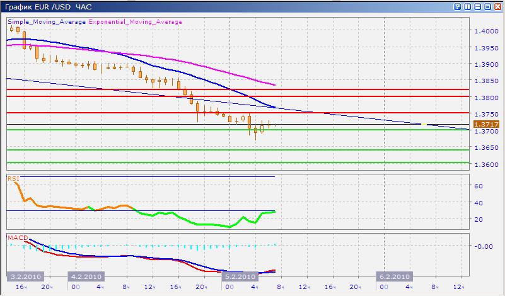Click the 1.3650 price axis label
The width and height of the screenshot is (505, 296).
coord(486,147)
